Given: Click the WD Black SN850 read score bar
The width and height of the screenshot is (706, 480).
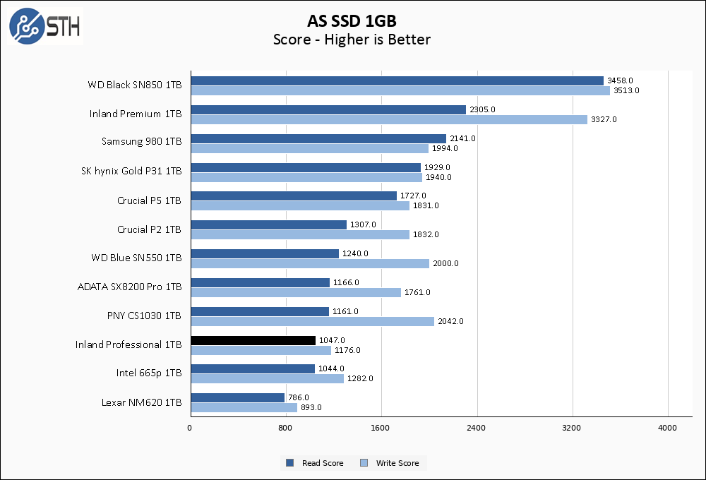Looking at the screenshot, I should point(397,80).
